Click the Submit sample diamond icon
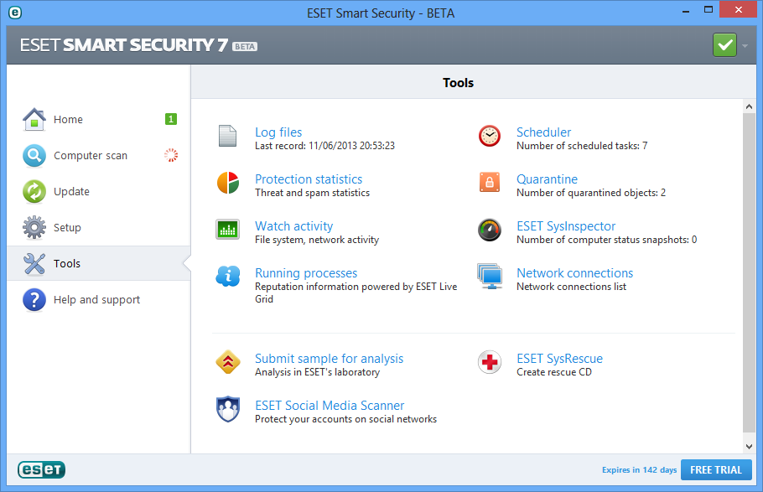 click(228, 362)
